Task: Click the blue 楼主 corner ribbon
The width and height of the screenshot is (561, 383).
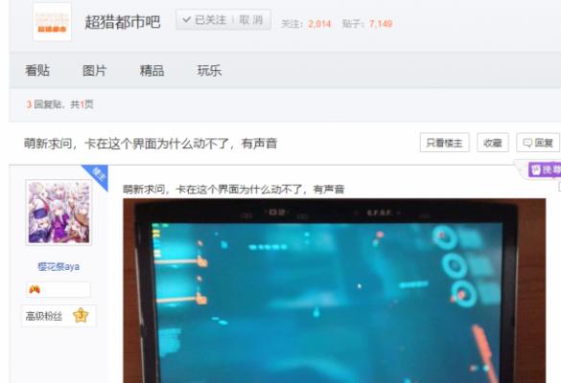Action: click(97, 176)
